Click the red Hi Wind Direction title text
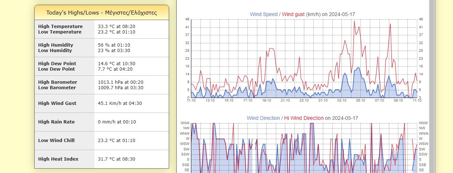This screenshot has width=453, height=173. click(x=304, y=118)
